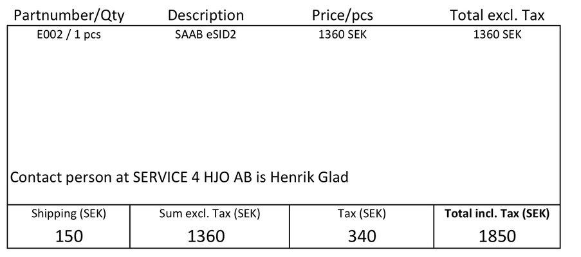Click the tax value 340
The image size is (581, 257).
[x=362, y=236]
